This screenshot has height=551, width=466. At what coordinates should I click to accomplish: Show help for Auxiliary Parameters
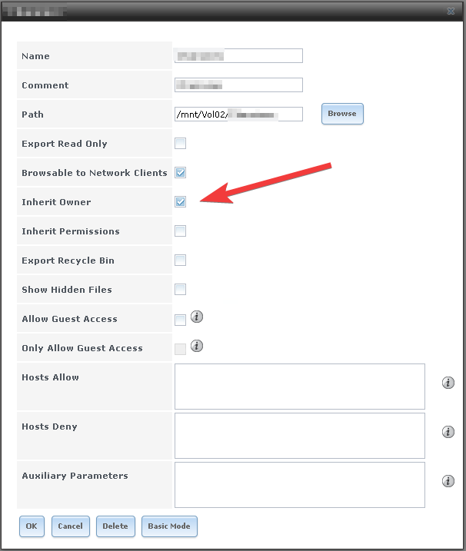(448, 481)
